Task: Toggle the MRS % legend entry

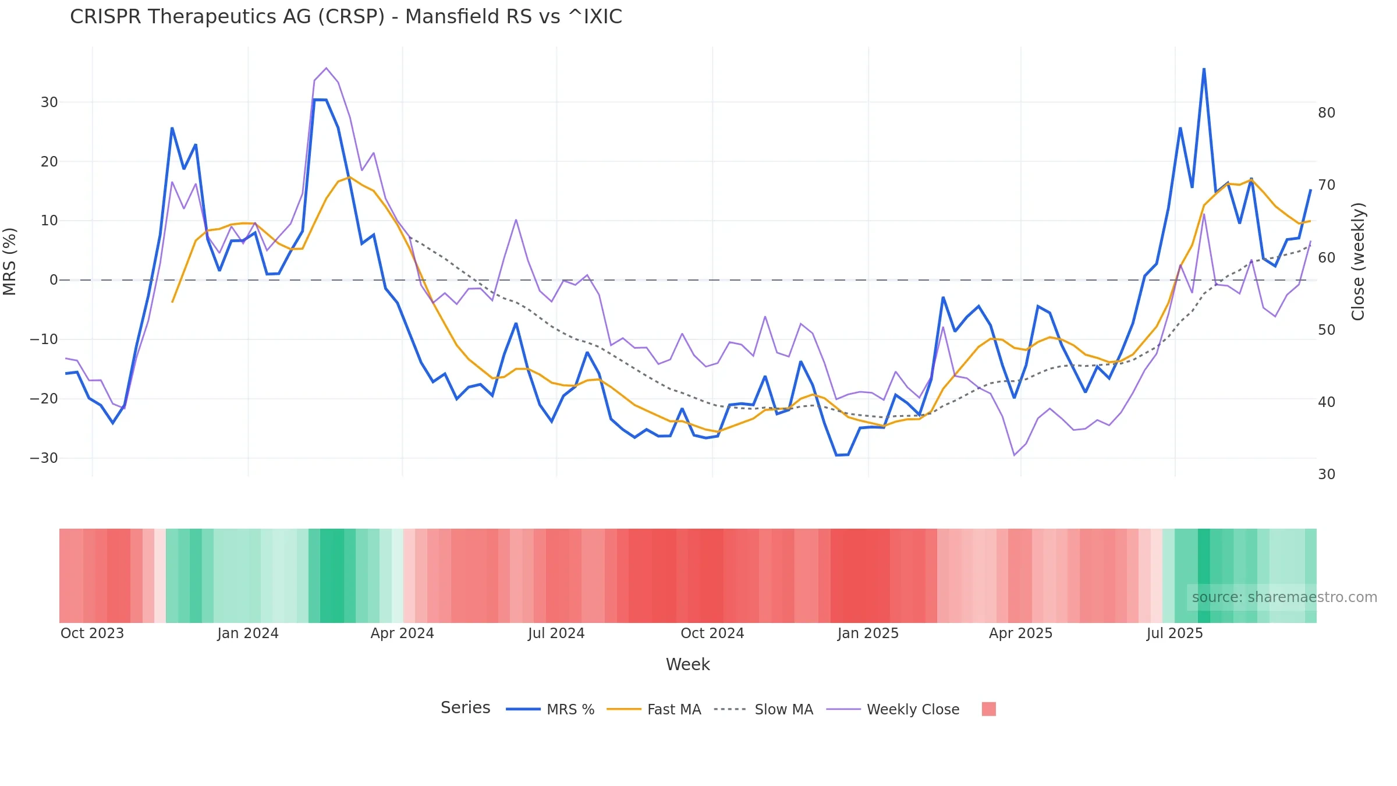Action: point(550,709)
